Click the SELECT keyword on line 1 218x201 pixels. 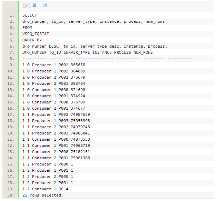pyautogui.click(x=29, y=15)
